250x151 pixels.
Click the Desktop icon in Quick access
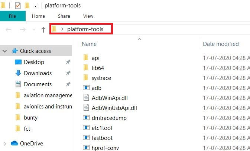[18, 62]
